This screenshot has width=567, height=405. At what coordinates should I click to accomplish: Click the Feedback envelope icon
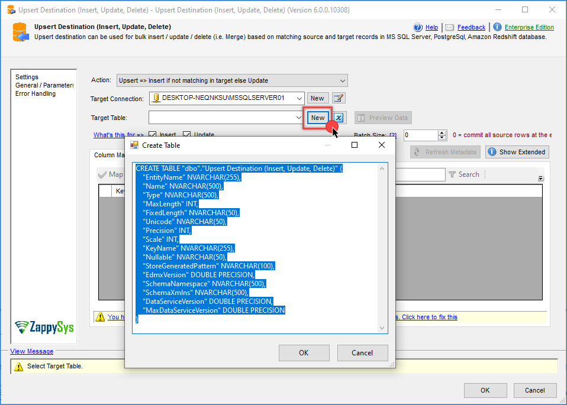tap(450, 27)
